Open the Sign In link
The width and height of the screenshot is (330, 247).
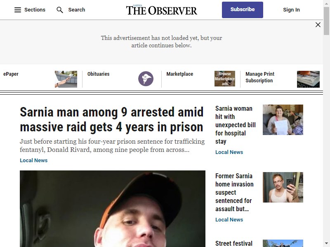click(291, 10)
